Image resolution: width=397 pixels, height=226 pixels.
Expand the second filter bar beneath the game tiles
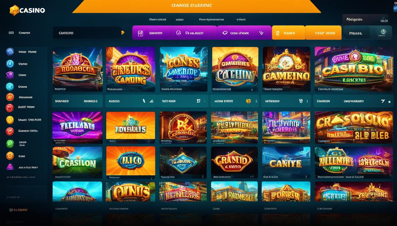130,101
